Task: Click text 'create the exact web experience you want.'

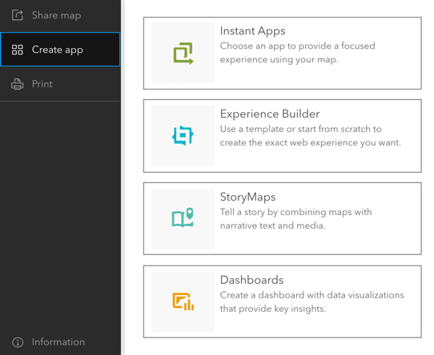Action: [x=310, y=142]
